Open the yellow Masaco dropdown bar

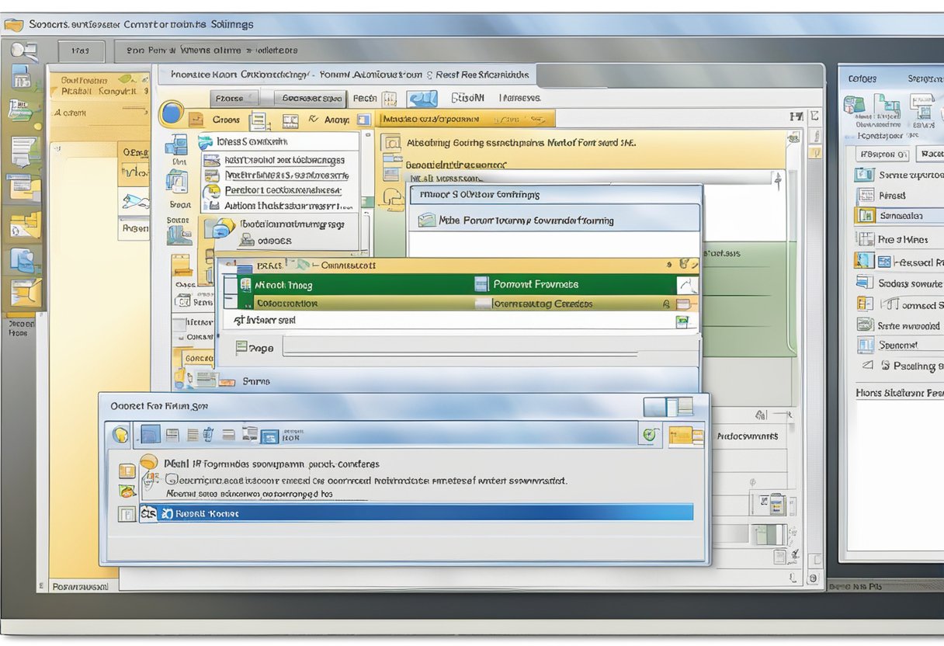pyautogui.click(x=464, y=120)
